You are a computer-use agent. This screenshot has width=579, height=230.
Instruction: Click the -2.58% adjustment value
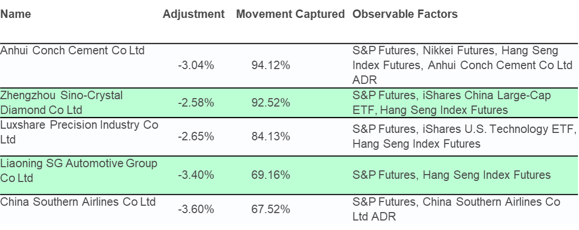[x=196, y=103]
